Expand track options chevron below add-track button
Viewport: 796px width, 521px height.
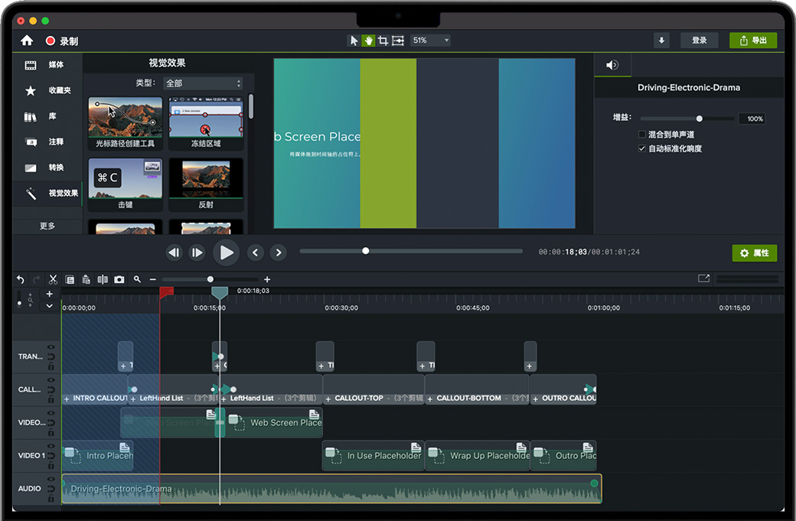(x=50, y=306)
